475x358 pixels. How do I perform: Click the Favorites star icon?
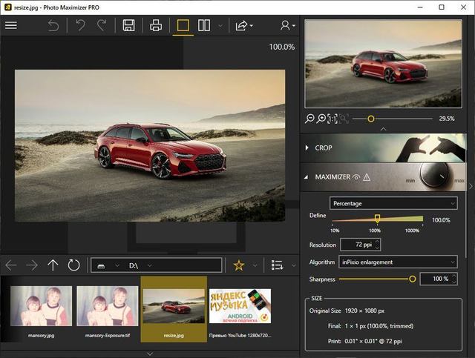(238, 265)
